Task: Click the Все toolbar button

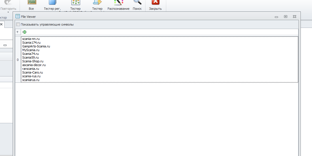Action: pos(31,5)
